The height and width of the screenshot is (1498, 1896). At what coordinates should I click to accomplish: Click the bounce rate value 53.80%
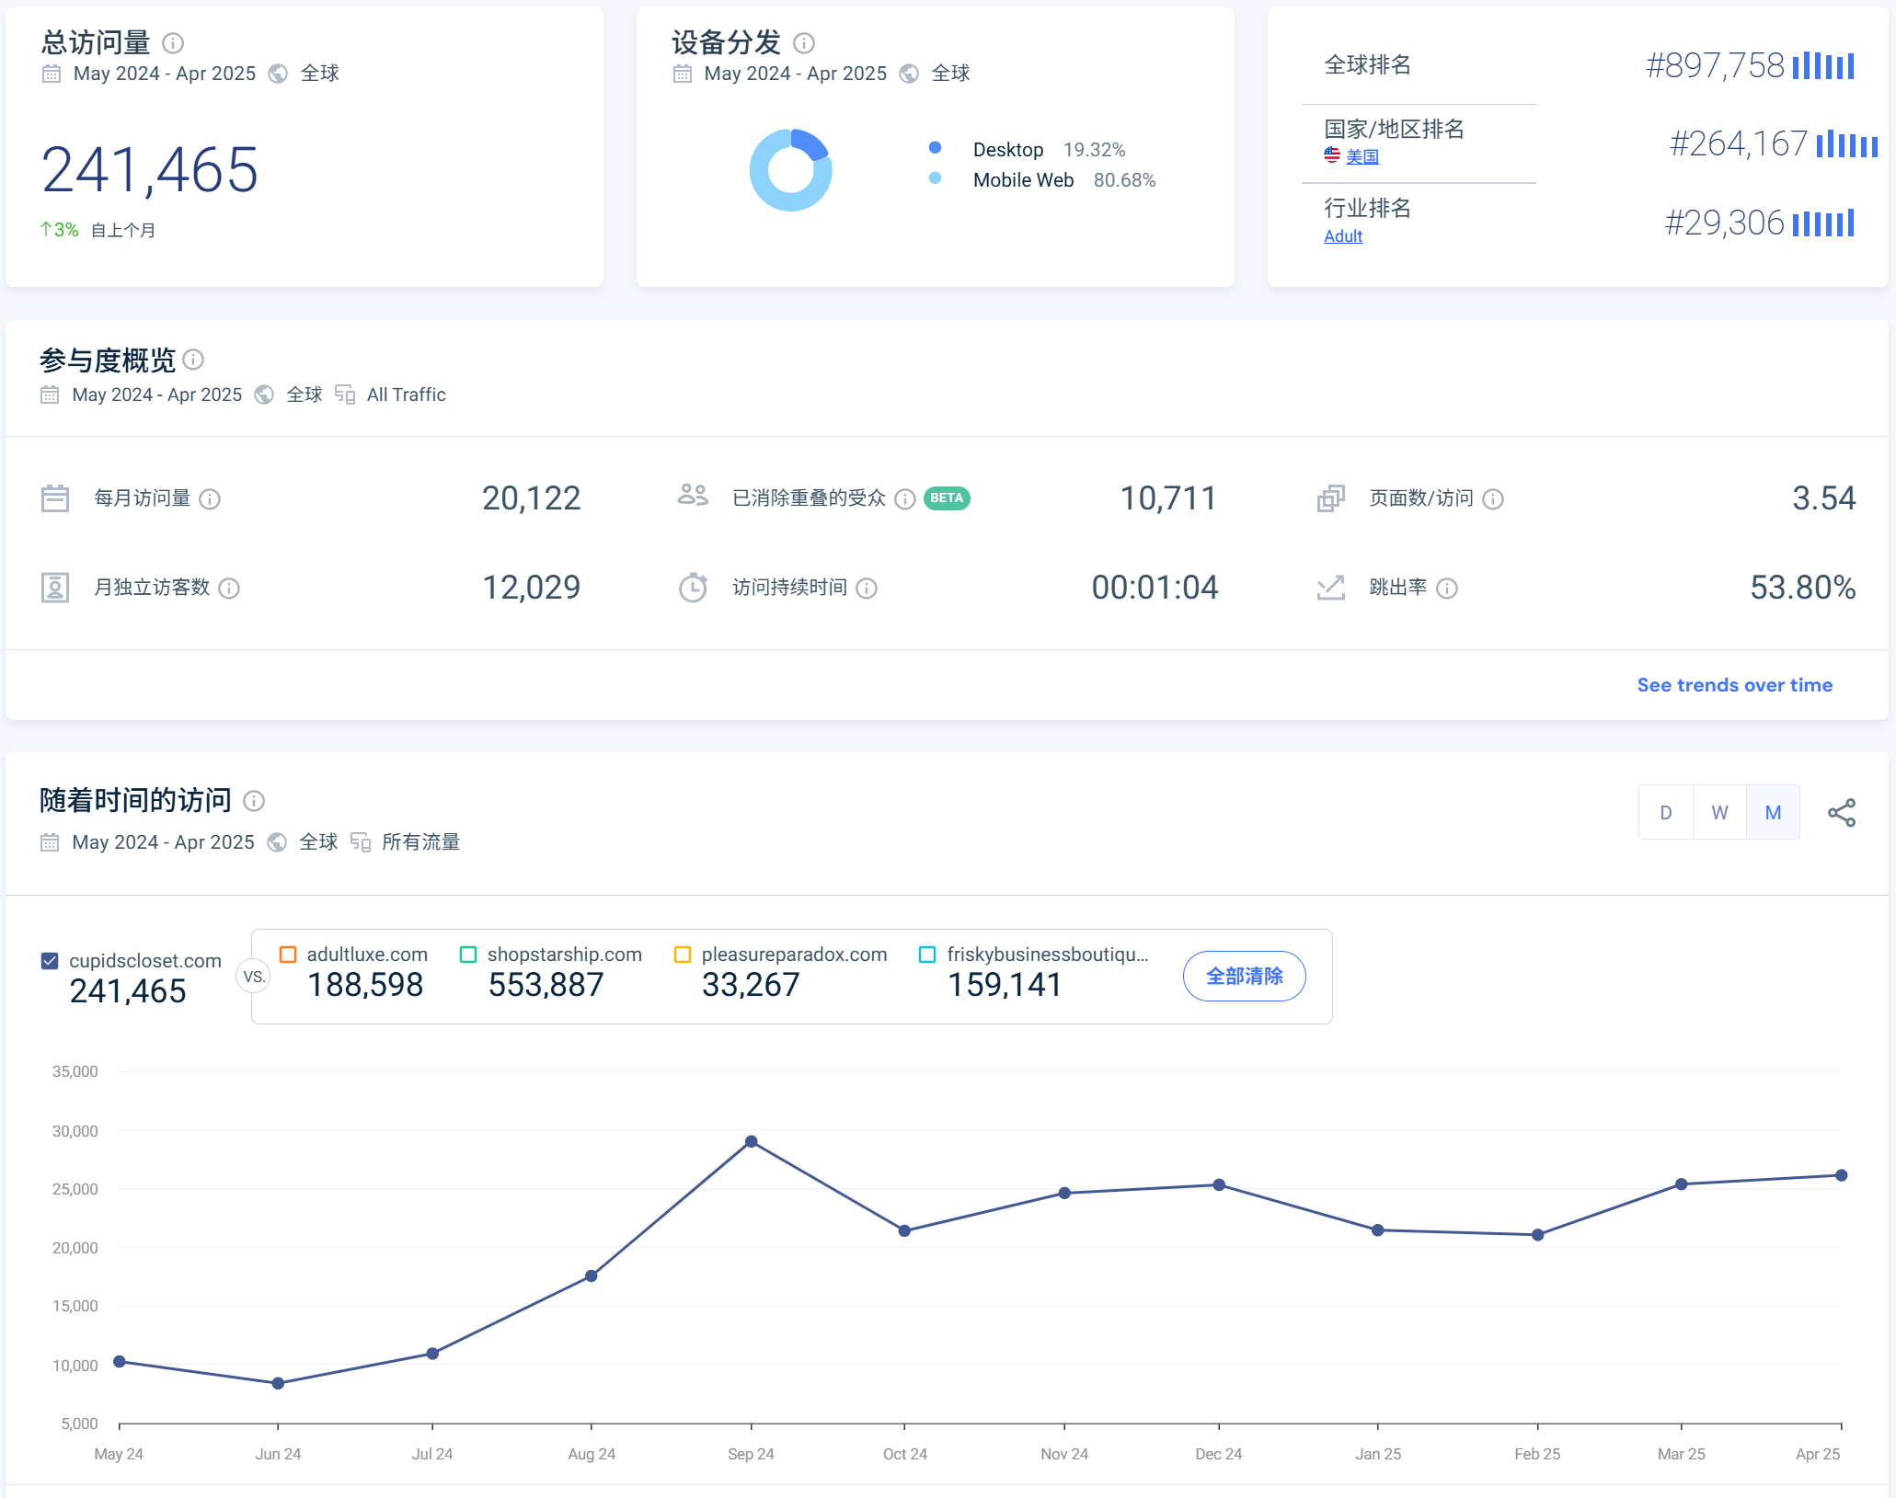point(1802,588)
